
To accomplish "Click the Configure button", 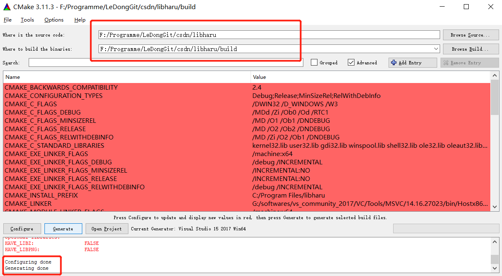I will [x=22, y=229].
